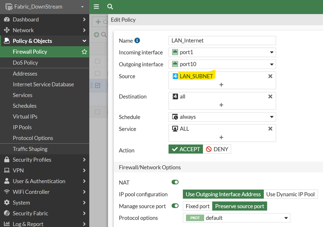Remove the ALL service entry
The width and height of the screenshot is (323, 227).
click(270, 129)
